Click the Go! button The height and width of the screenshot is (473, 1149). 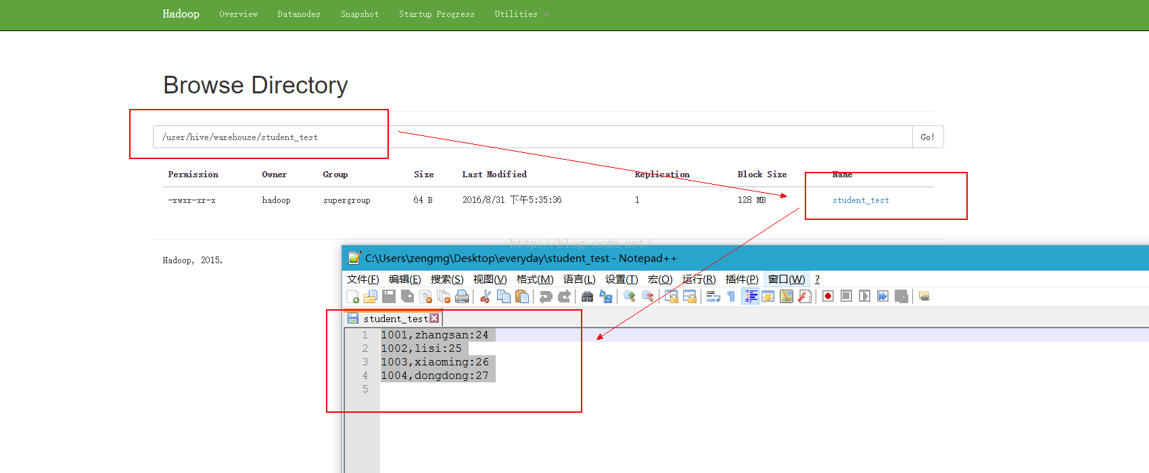tap(928, 137)
